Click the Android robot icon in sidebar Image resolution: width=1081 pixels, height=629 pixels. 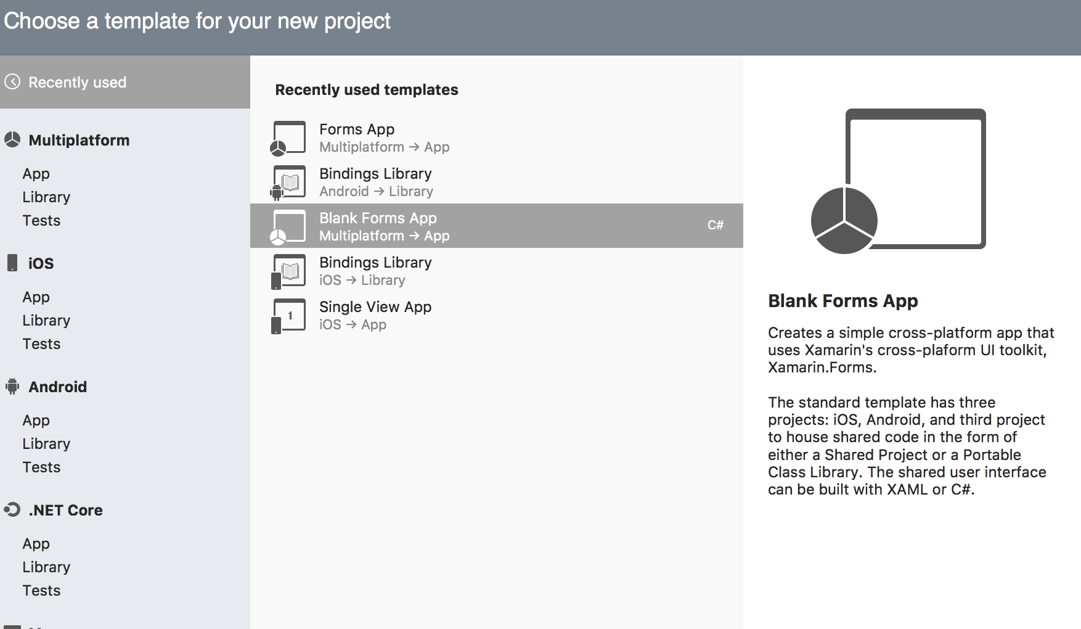point(12,387)
